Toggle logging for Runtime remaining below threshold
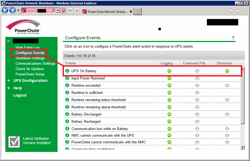Image resolution: width=250 pixels, height=161 pixels. pos(169,100)
